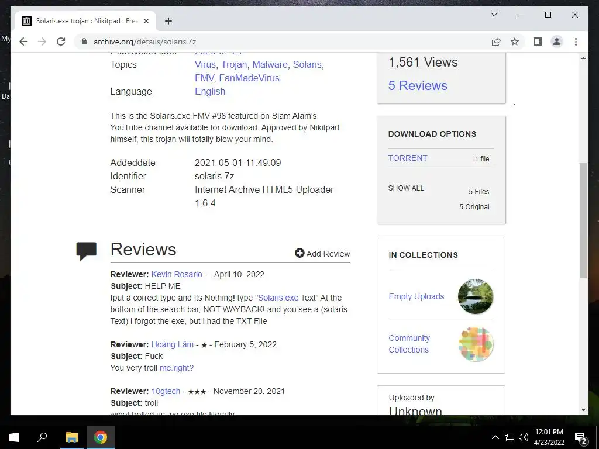Click the Reviews speech bubble icon
The image size is (599, 449).
pos(87,251)
